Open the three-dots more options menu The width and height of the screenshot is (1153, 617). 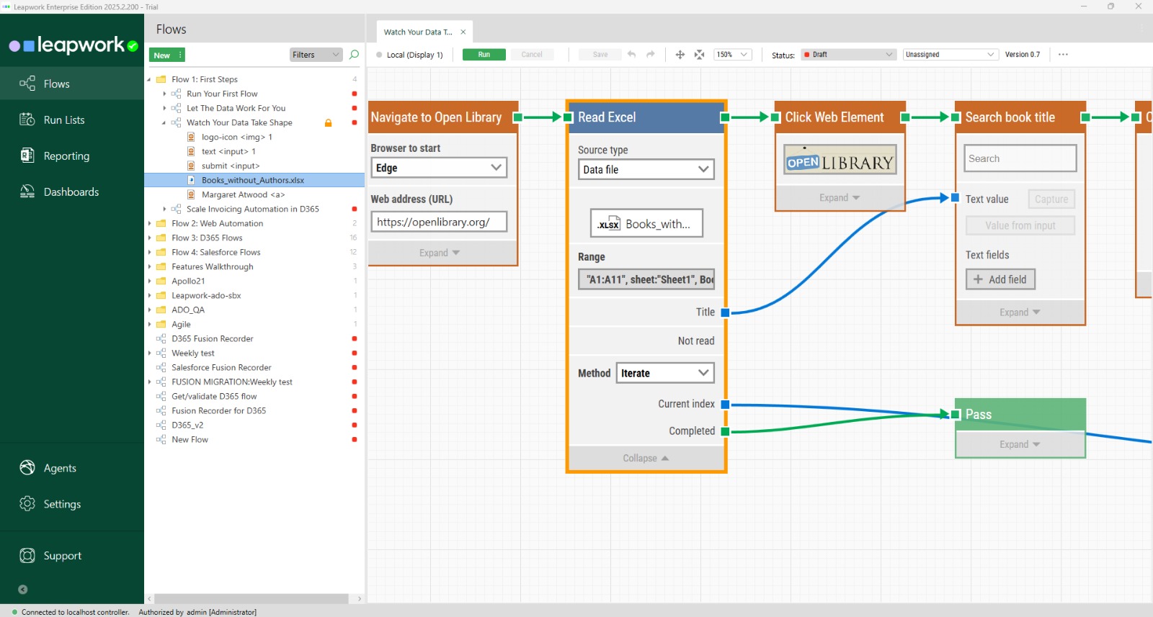coord(1063,55)
